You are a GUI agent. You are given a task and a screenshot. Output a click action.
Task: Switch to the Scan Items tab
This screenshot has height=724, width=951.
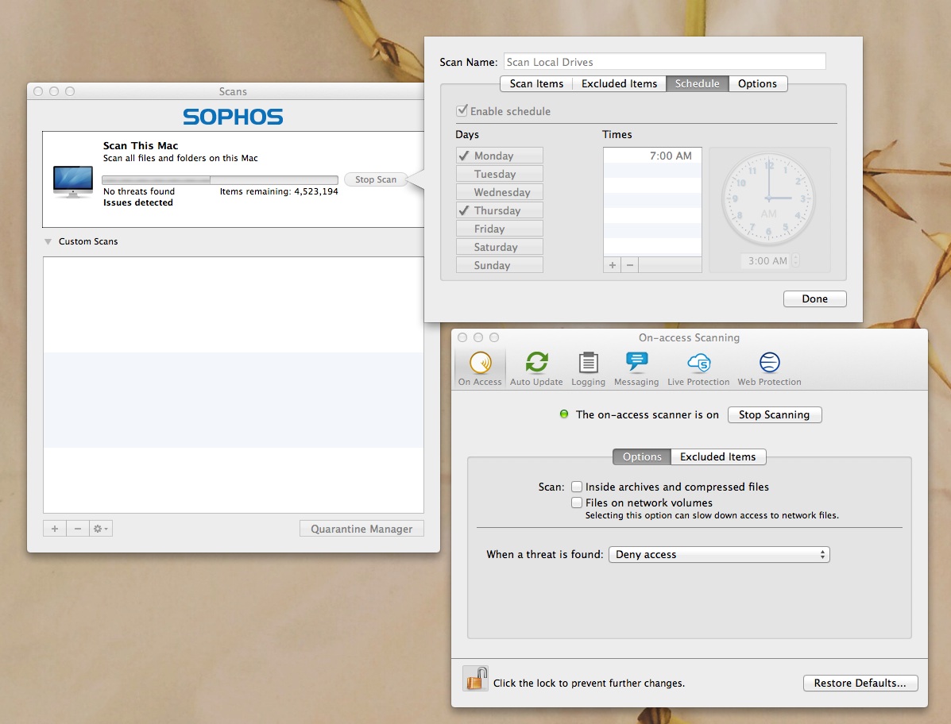tap(536, 83)
